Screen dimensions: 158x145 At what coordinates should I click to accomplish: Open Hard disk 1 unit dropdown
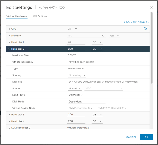(x=97, y=42)
